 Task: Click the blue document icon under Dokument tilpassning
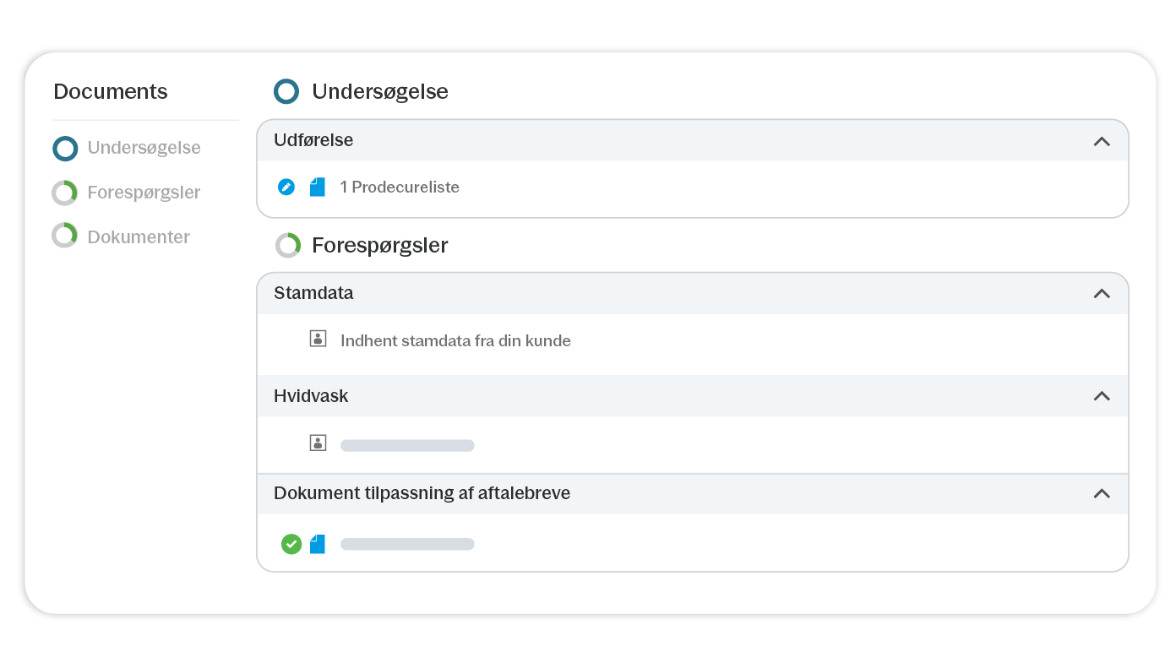coord(317,544)
